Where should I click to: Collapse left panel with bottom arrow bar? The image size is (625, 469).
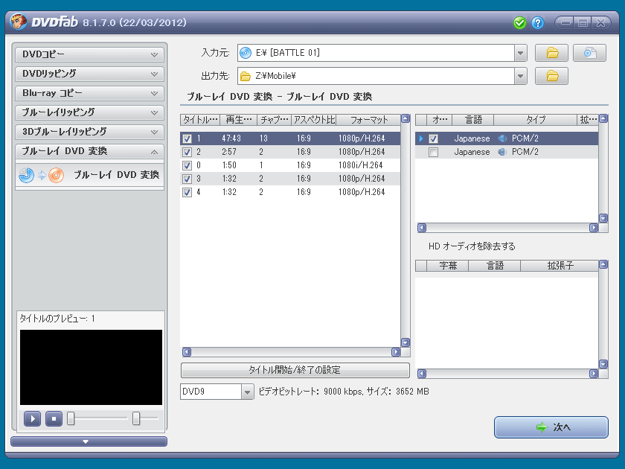[89, 441]
